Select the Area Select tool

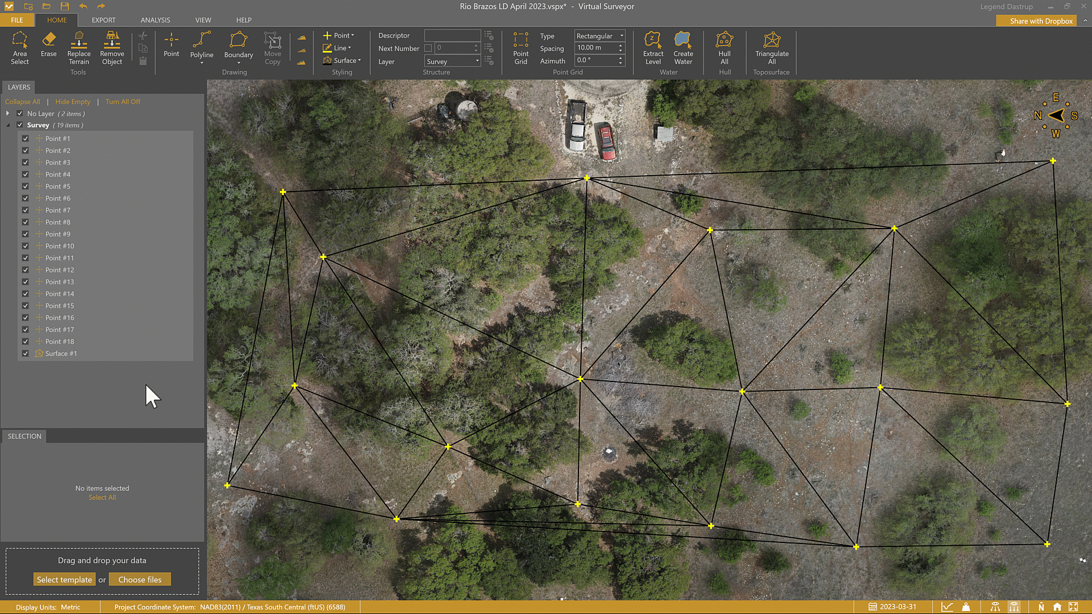pyautogui.click(x=19, y=48)
